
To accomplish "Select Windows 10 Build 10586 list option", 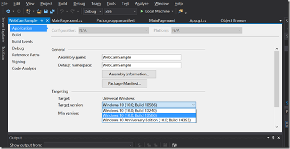I will (149, 115).
